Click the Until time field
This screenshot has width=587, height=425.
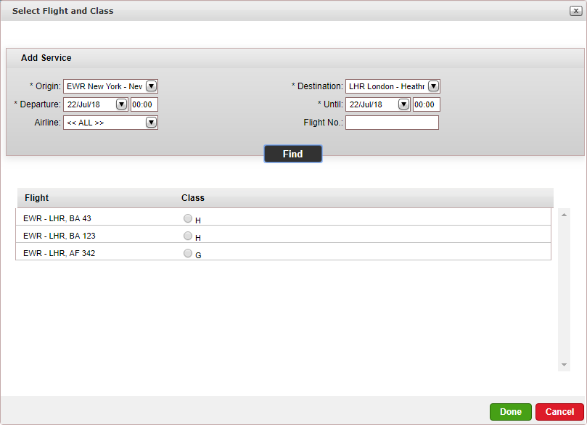pos(426,104)
